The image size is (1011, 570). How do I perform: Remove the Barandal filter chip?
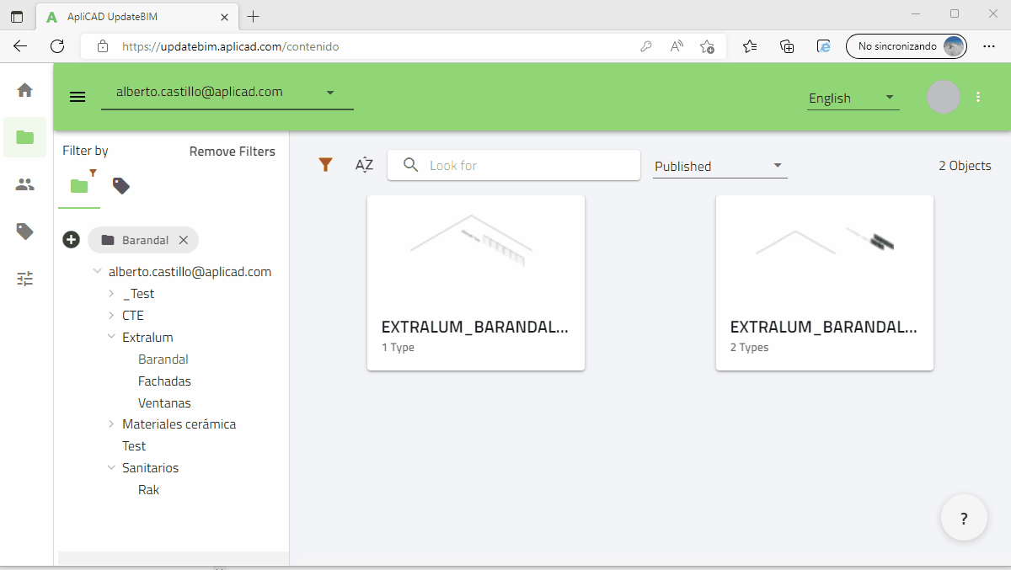click(184, 240)
